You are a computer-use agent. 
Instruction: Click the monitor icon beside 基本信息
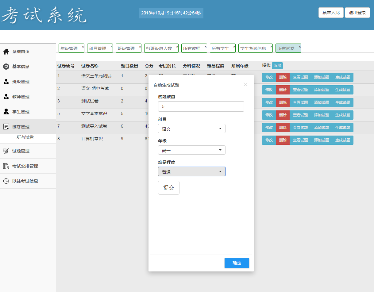pyautogui.click(x=6, y=67)
